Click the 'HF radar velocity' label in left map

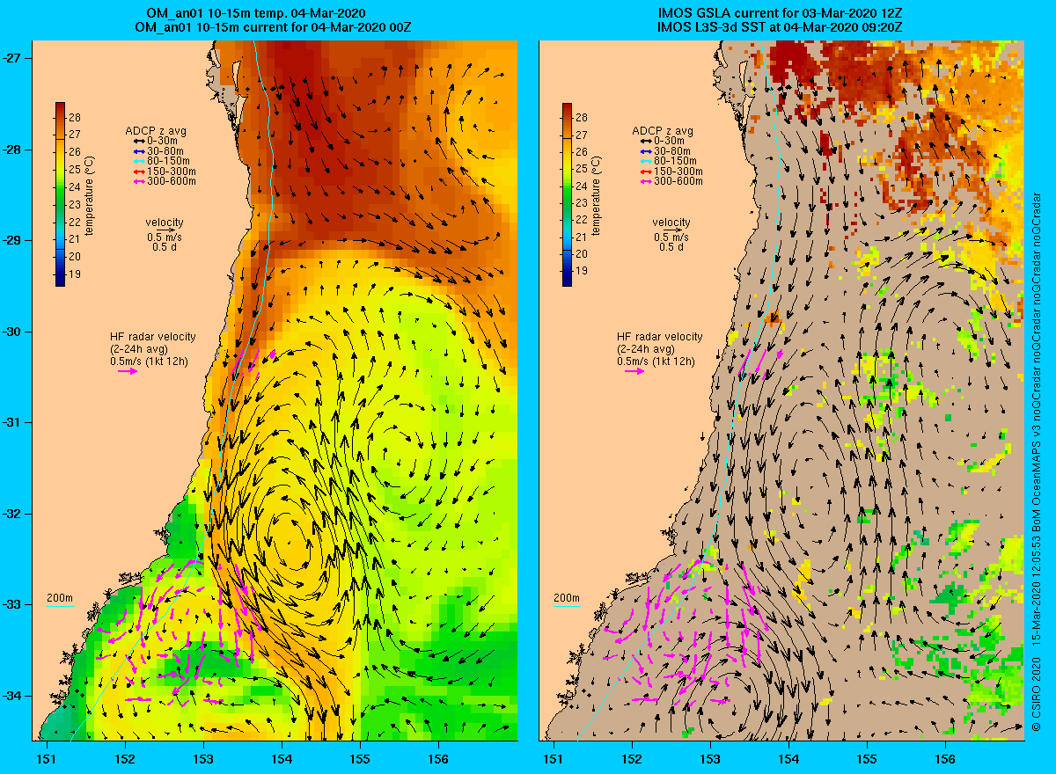153,337
